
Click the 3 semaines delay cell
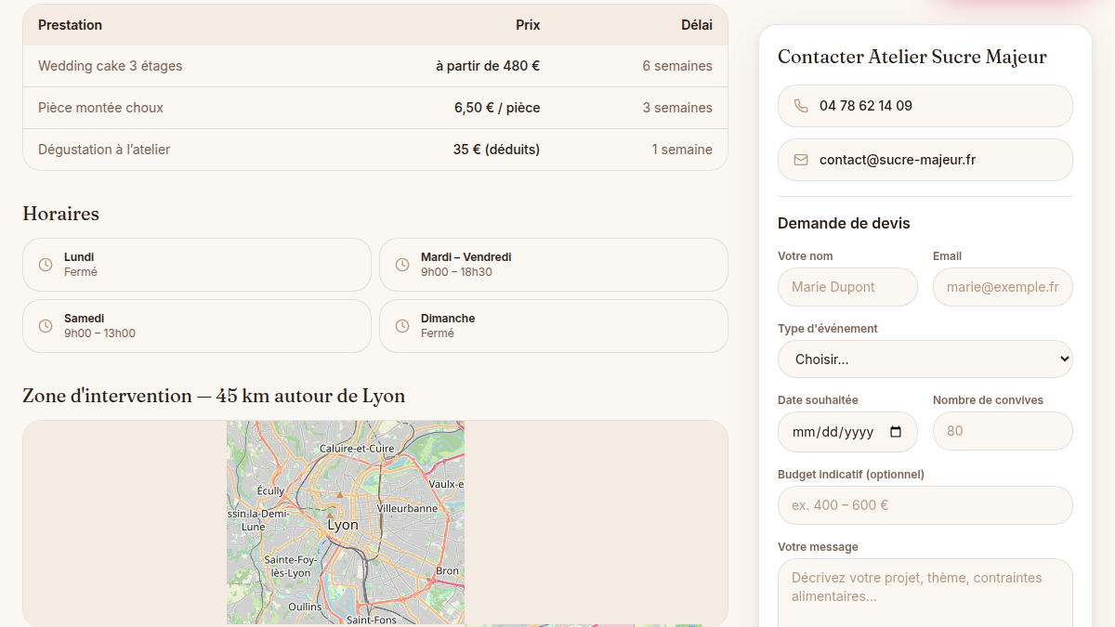tap(677, 108)
